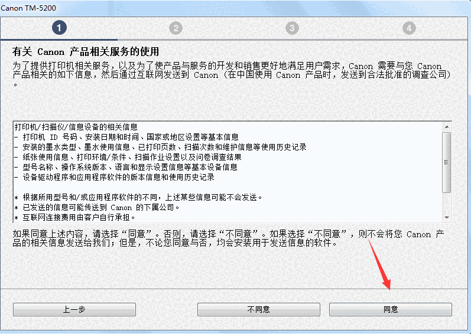Click the scrollbar down arrow in the text box
This screenshot has height=334, width=471.
[x=447, y=217]
